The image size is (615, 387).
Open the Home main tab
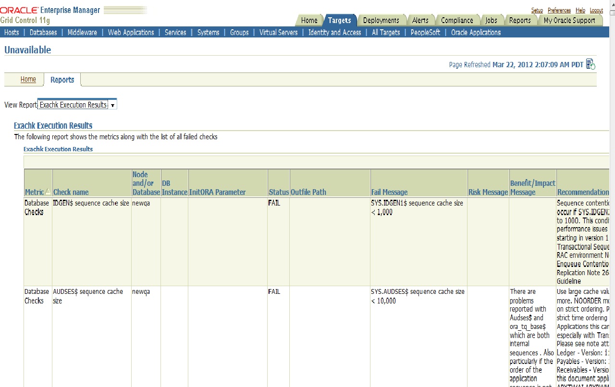tap(309, 20)
